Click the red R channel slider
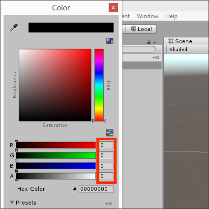 (56, 145)
